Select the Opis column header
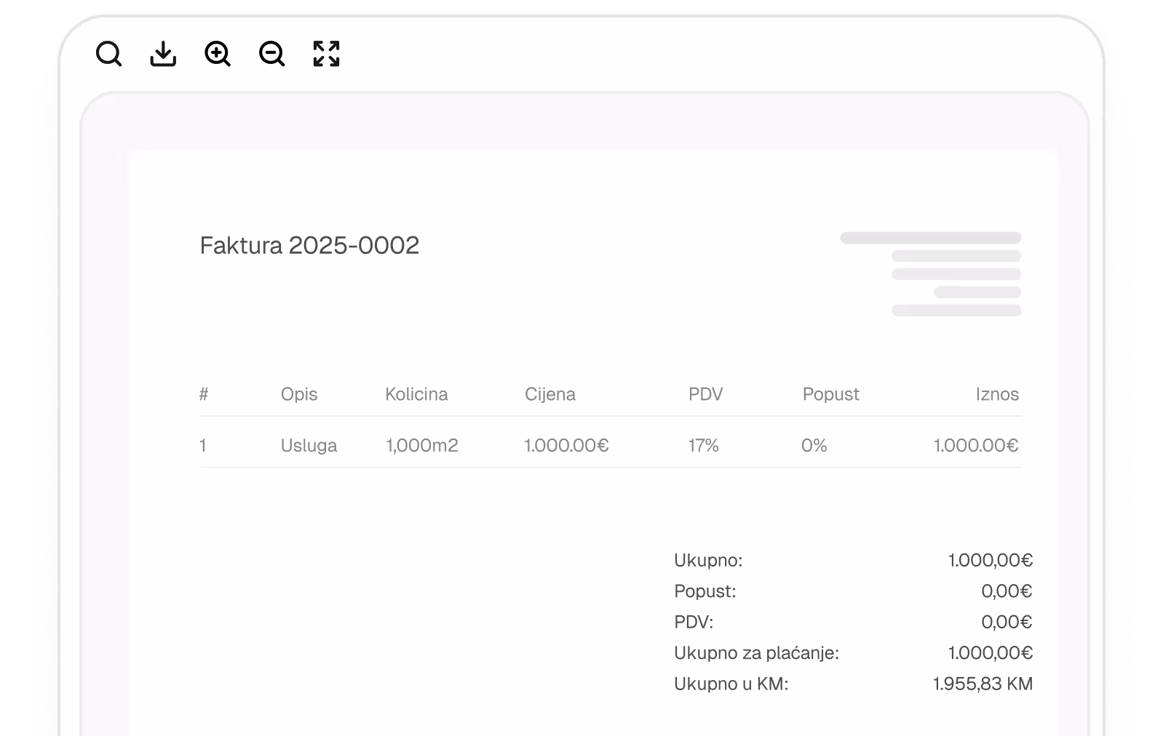The height and width of the screenshot is (736, 1163). coord(298,394)
